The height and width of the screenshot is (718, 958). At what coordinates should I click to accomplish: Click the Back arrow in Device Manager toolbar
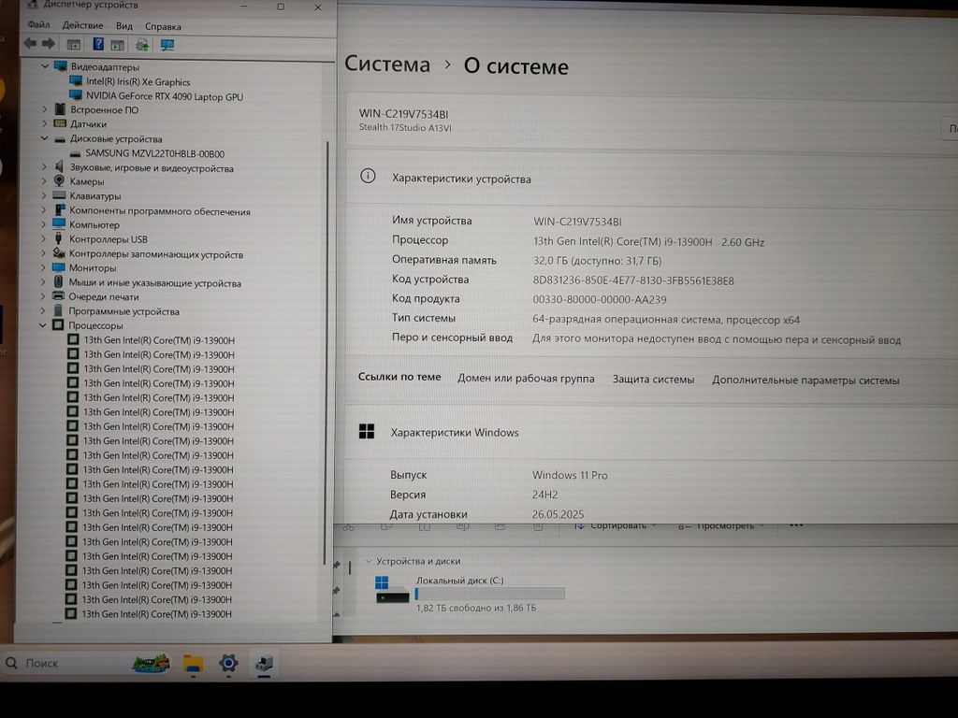click(30, 44)
